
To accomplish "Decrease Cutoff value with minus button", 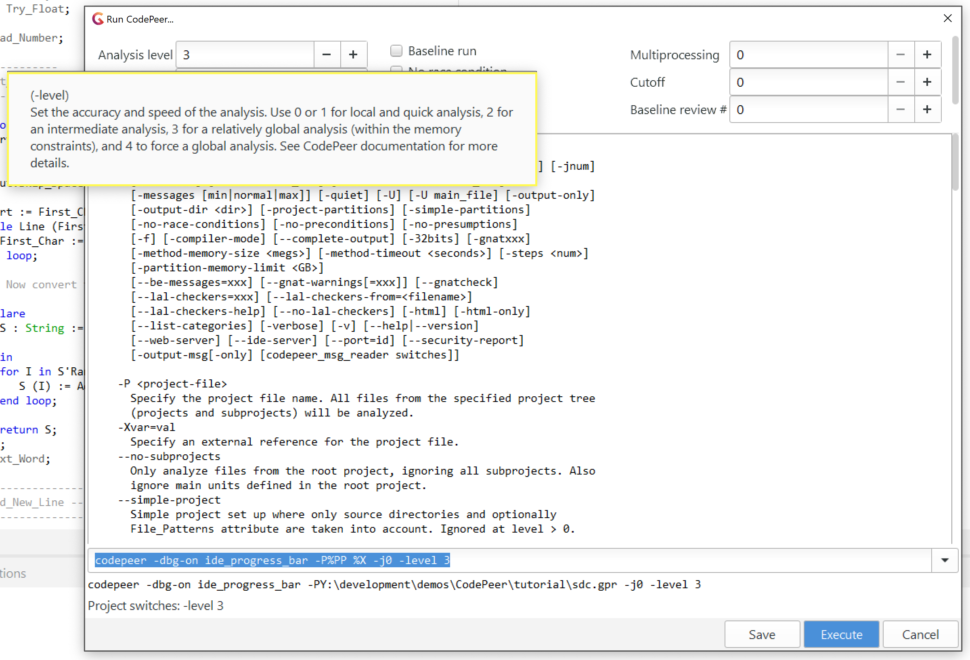I will pos(901,82).
